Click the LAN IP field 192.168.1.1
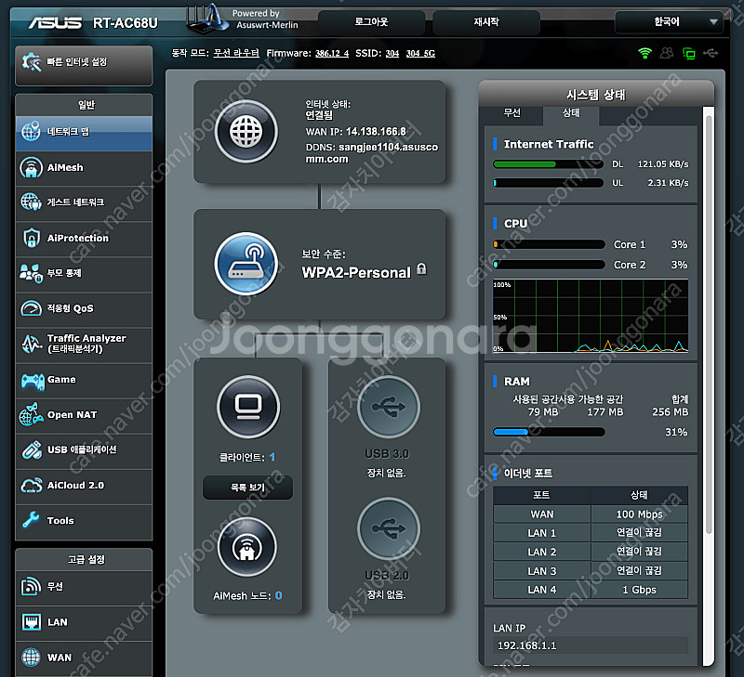The height and width of the screenshot is (677, 744). coord(591,645)
